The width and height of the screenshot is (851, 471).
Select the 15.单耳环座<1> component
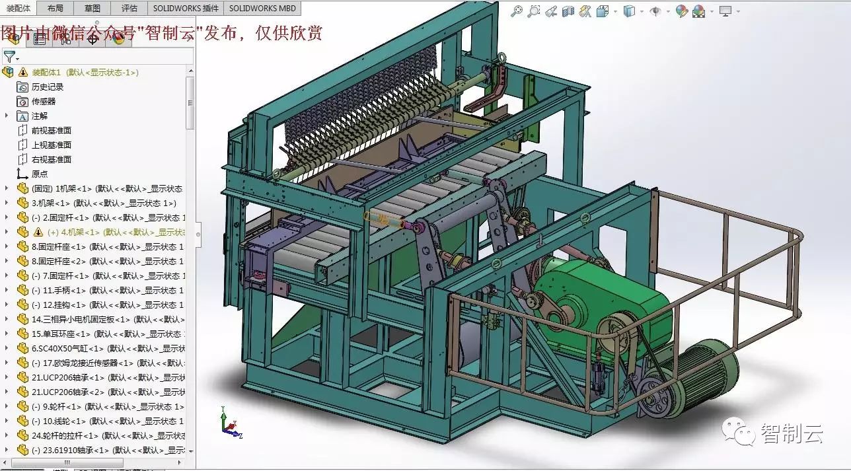(x=108, y=334)
